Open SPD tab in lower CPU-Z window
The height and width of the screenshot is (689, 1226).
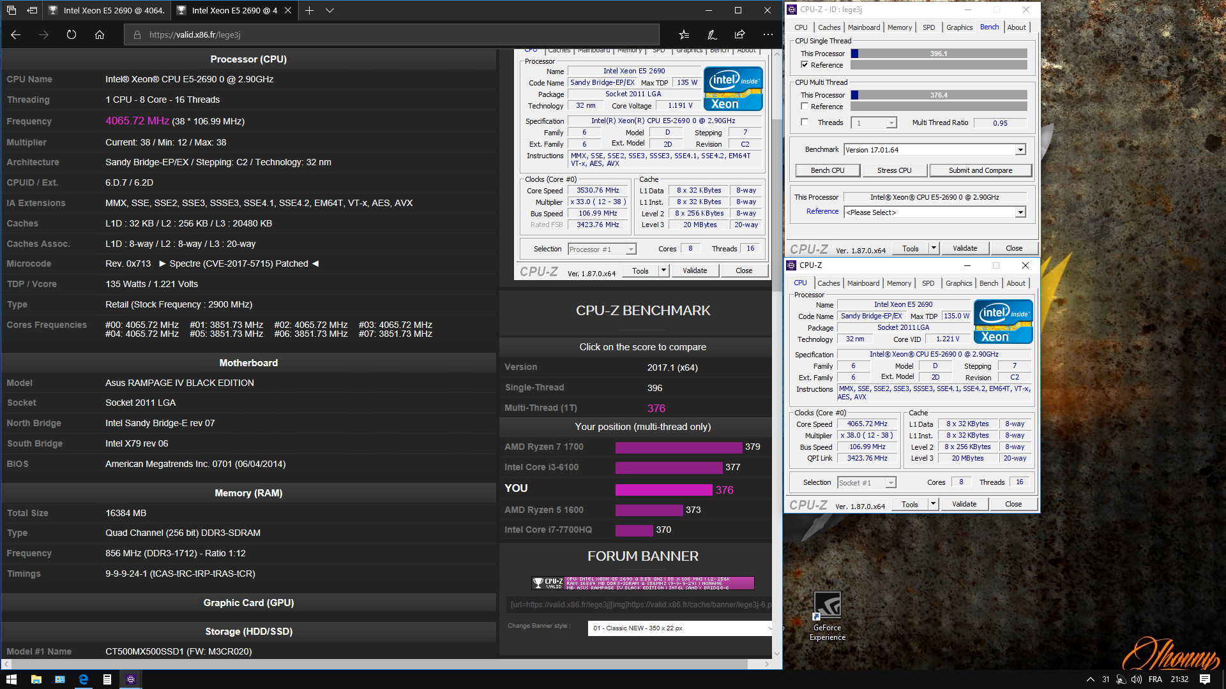pyautogui.click(x=928, y=283)
